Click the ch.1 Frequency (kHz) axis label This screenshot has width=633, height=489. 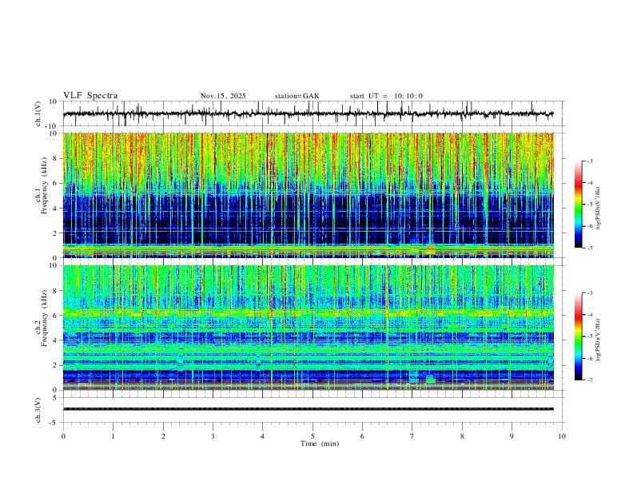point(41,195)
